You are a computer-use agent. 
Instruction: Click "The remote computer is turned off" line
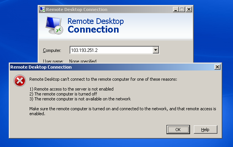63,94
